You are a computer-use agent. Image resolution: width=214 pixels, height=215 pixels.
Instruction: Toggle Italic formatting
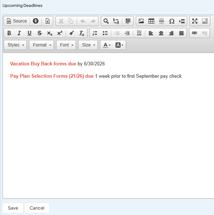point(19,33)
